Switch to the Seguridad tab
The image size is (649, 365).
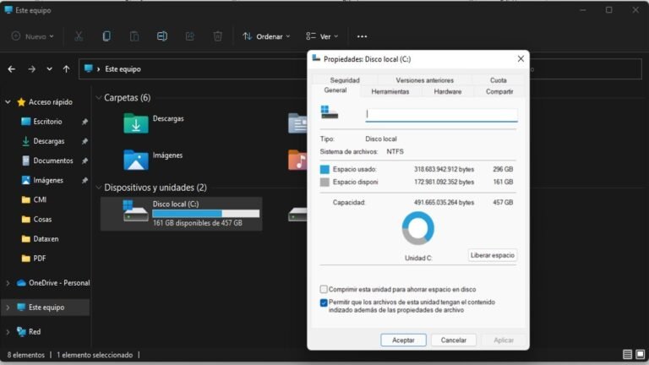tap(345, 80)
